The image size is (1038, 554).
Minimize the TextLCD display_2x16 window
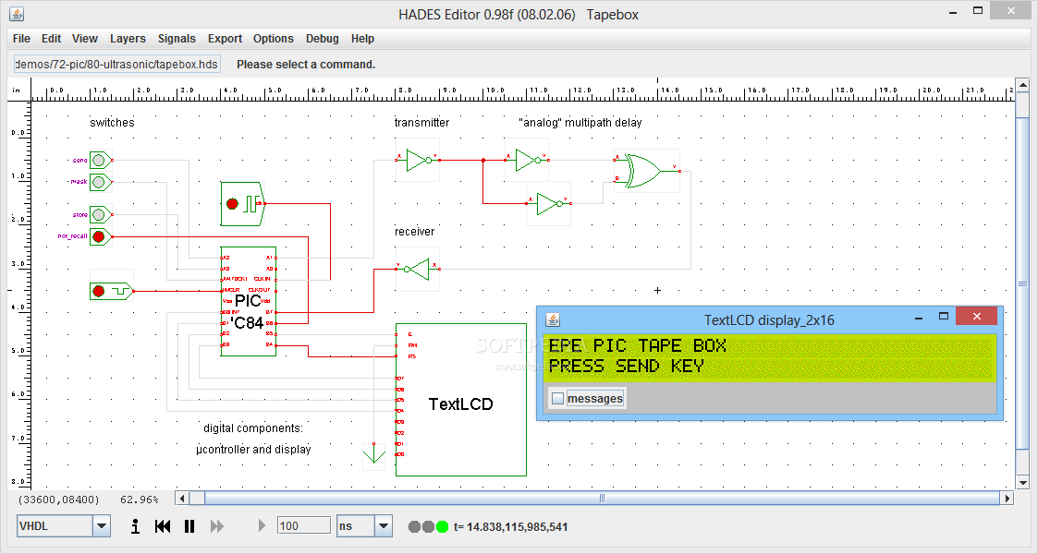919,318
